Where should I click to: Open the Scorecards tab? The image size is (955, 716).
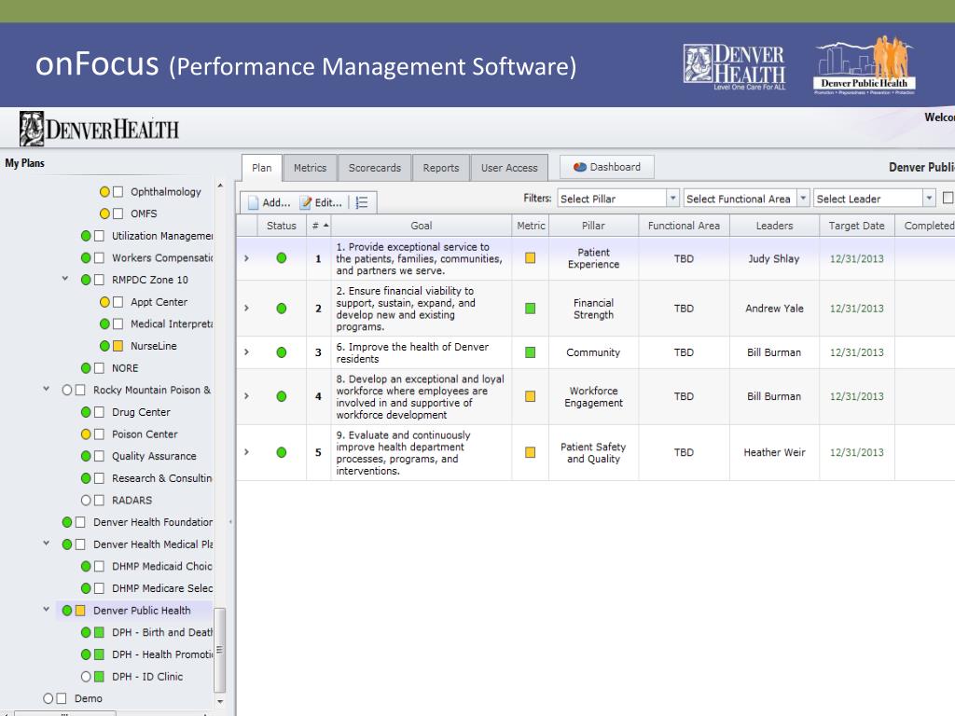(375, 168)
